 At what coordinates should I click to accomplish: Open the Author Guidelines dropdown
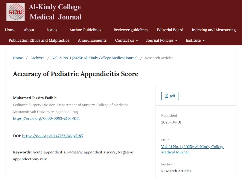(87, 30)
